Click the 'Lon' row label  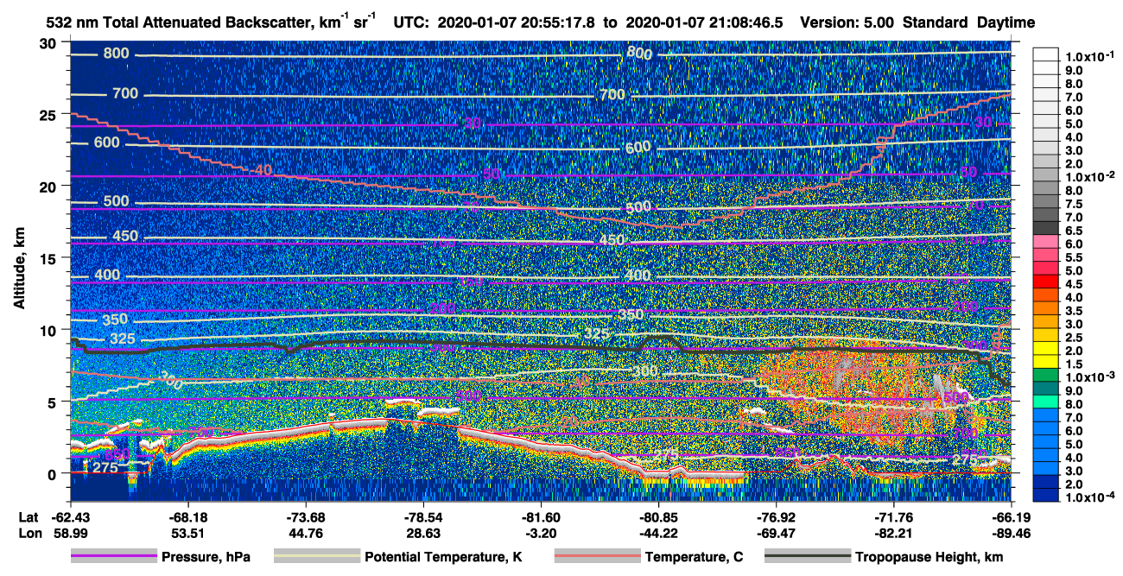pos(29,533)
